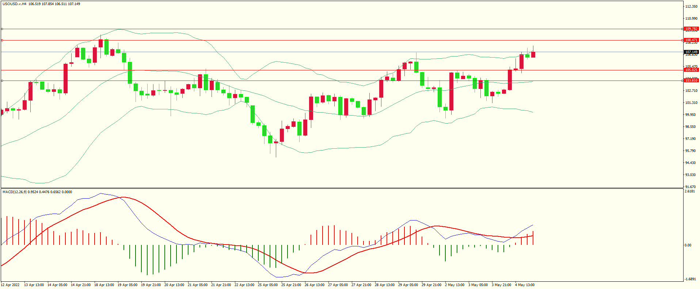Screen dimensions: 700x289
Task: Click the MACD scale value -1.6891
Action: pos(691,279)
